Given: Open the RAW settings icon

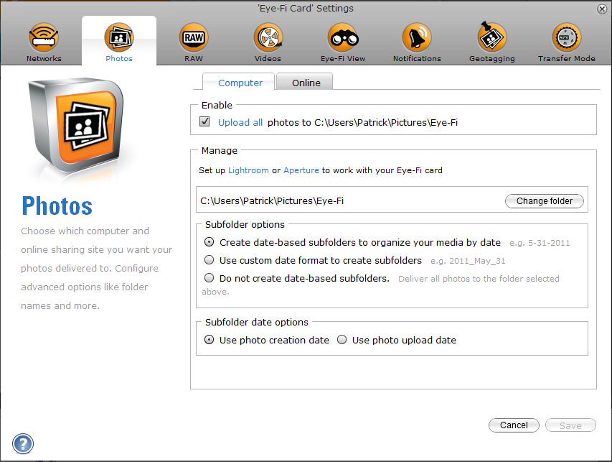Looking at the screenshot, I should click(x=194, y=38).
